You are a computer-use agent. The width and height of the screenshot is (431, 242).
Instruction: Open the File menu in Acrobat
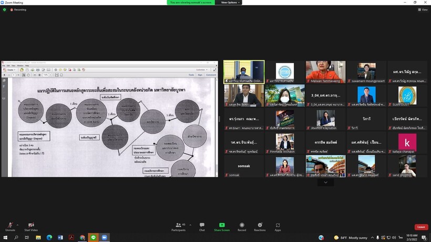click(x=3, y=66)
